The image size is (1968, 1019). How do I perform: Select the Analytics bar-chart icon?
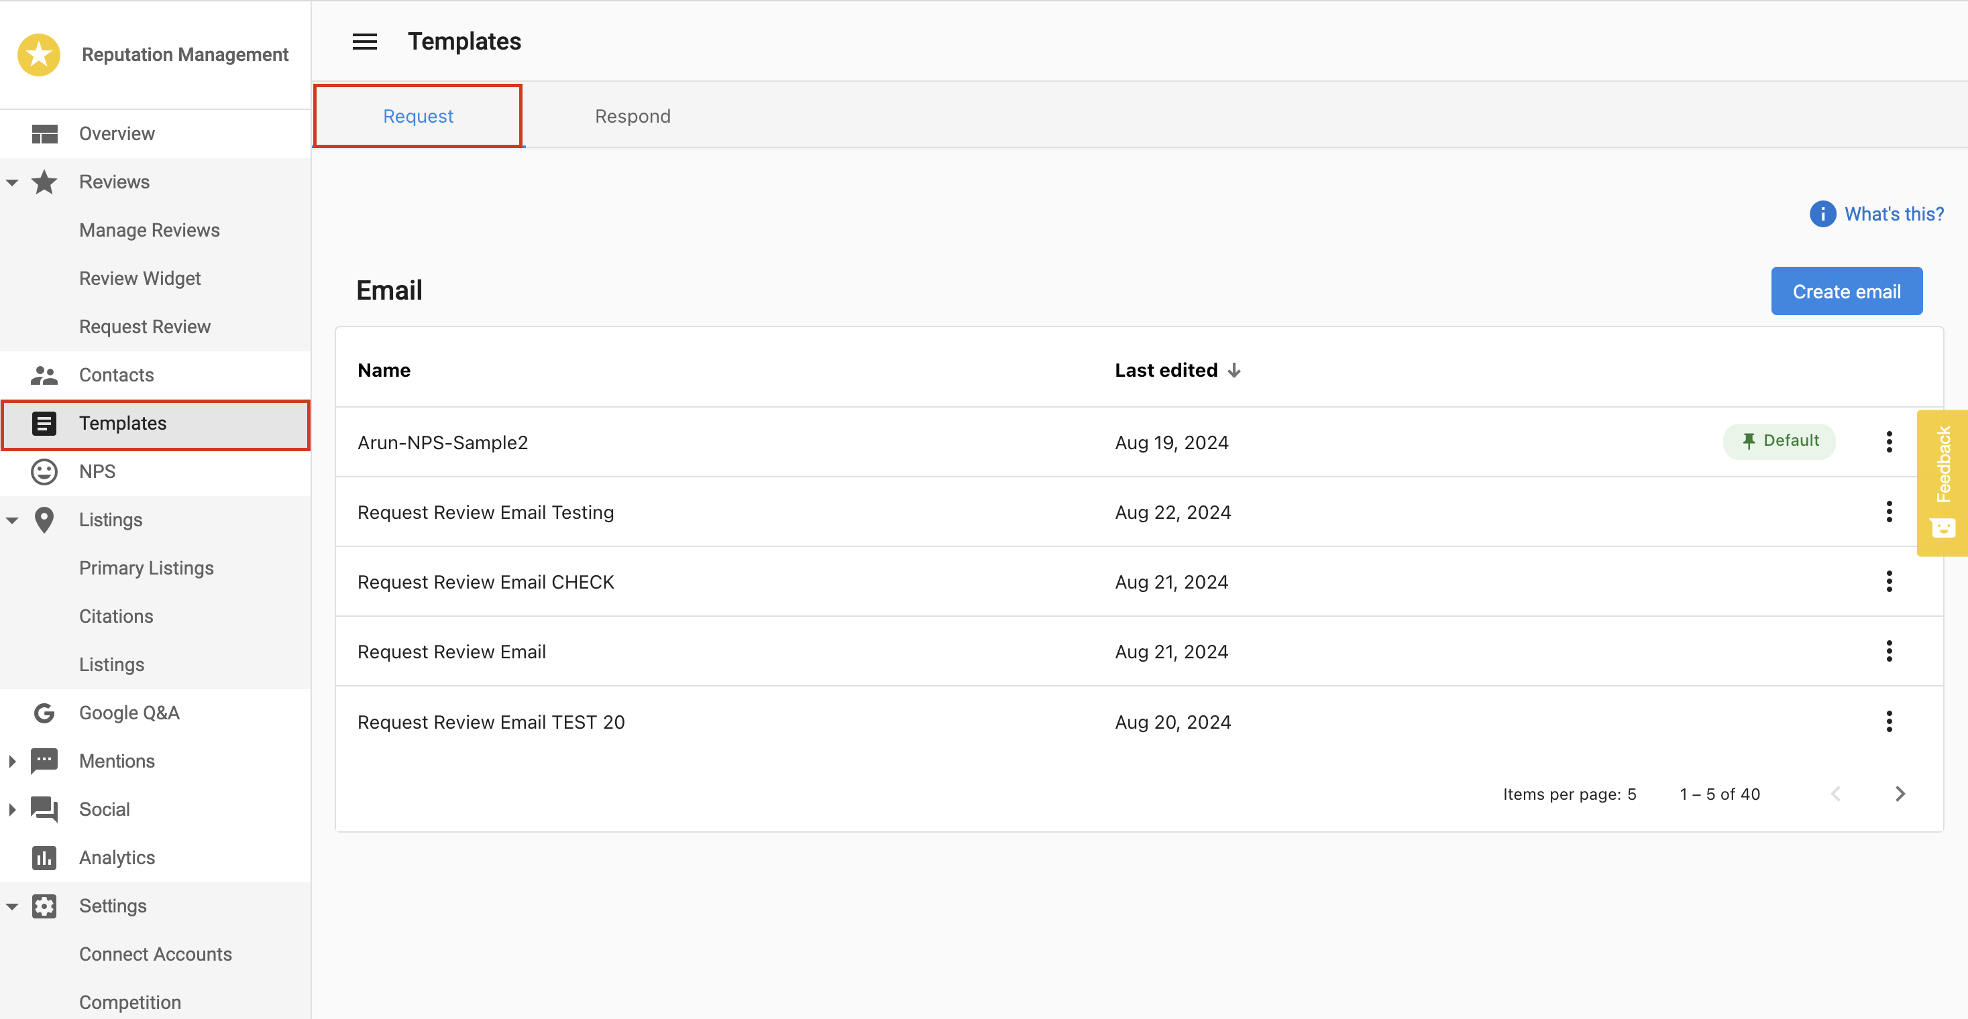click(44, 857)
